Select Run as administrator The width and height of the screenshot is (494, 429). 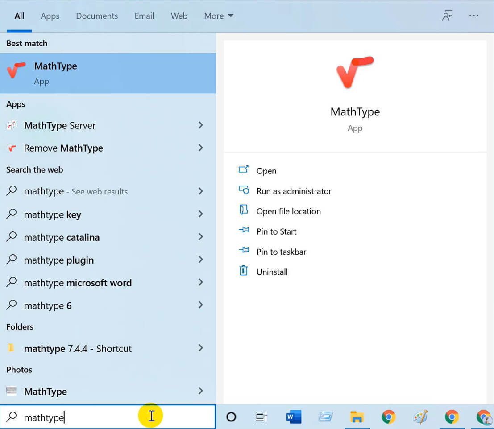click(x=294, y=191)
